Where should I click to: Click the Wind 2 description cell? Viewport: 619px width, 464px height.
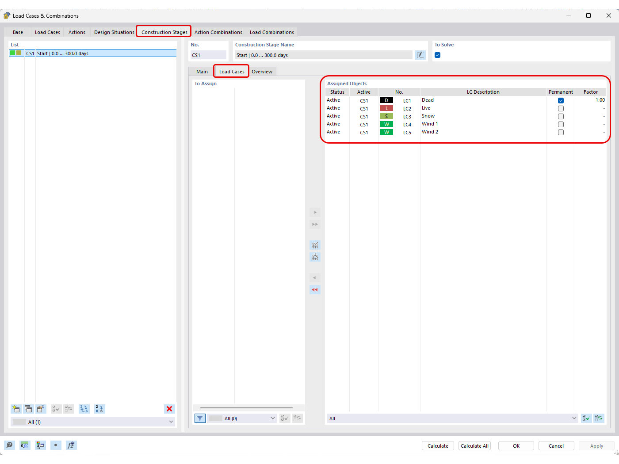483,132
